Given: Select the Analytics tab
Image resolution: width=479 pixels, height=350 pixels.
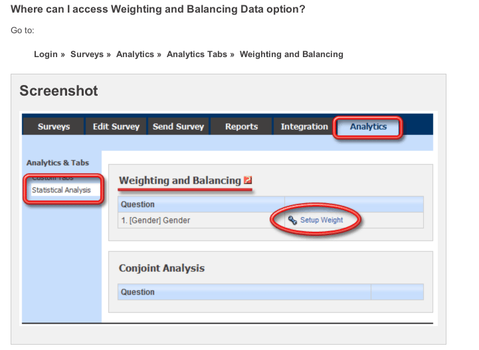Looking at the screenshot, I should pyautogui.click(x=368, y=126).
